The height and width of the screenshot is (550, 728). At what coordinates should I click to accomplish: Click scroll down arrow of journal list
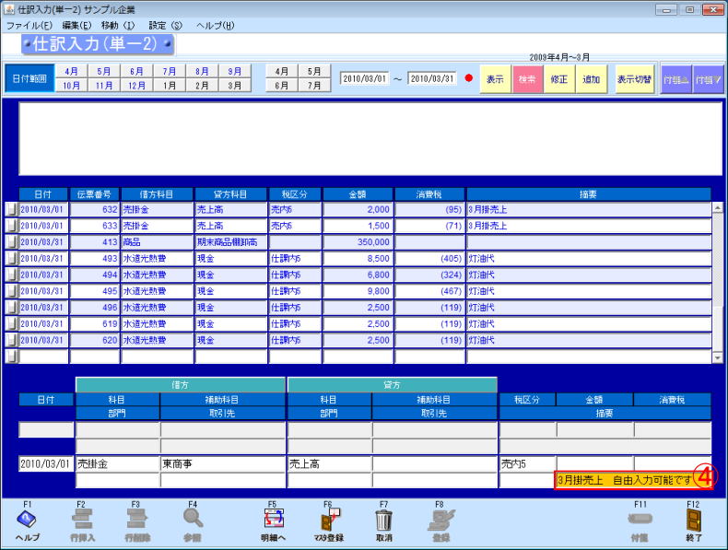tap(717, 357)
